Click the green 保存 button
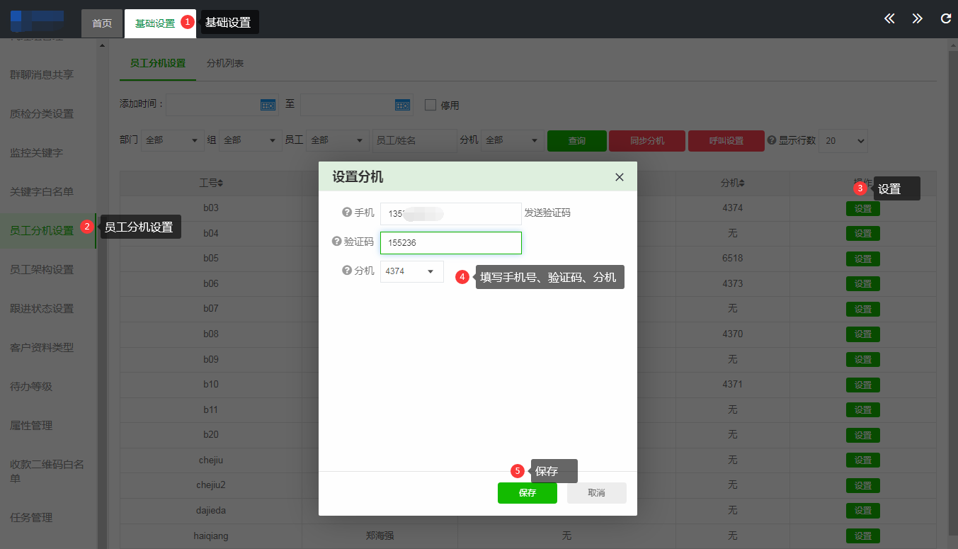Viewport: 958px width, 549px height. coord(527,493)
